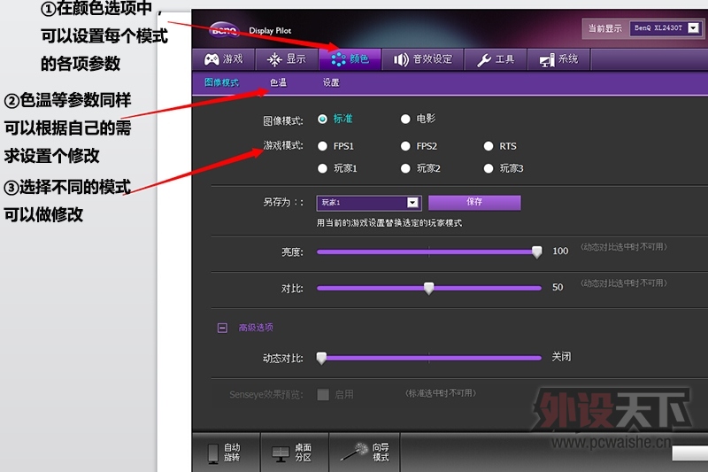Click the speaker icon for 音效设定
Screen dimensions: 708x472
coord(401,59)
